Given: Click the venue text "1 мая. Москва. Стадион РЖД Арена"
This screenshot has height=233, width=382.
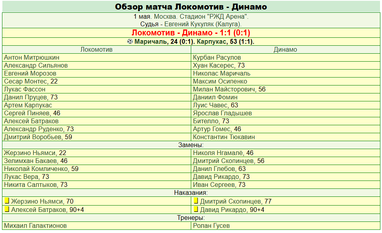Looking at the screenshot, I should [191, 17].
